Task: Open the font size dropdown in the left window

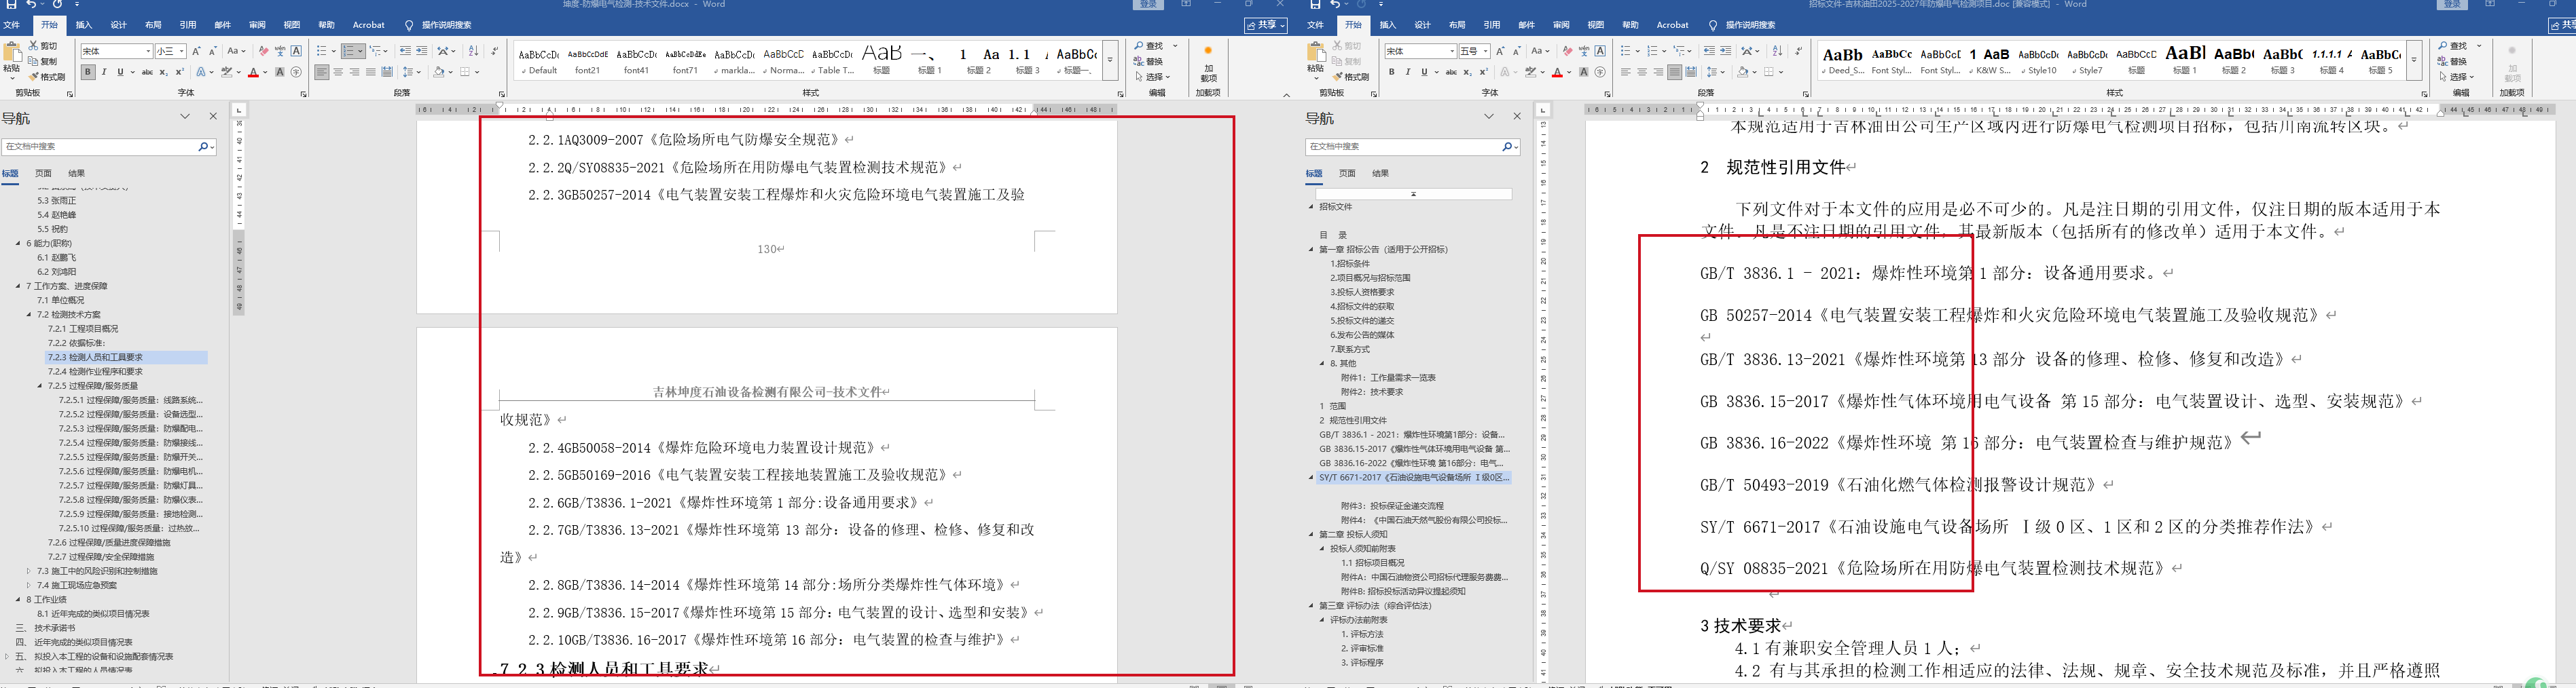Action: [182, 51]
